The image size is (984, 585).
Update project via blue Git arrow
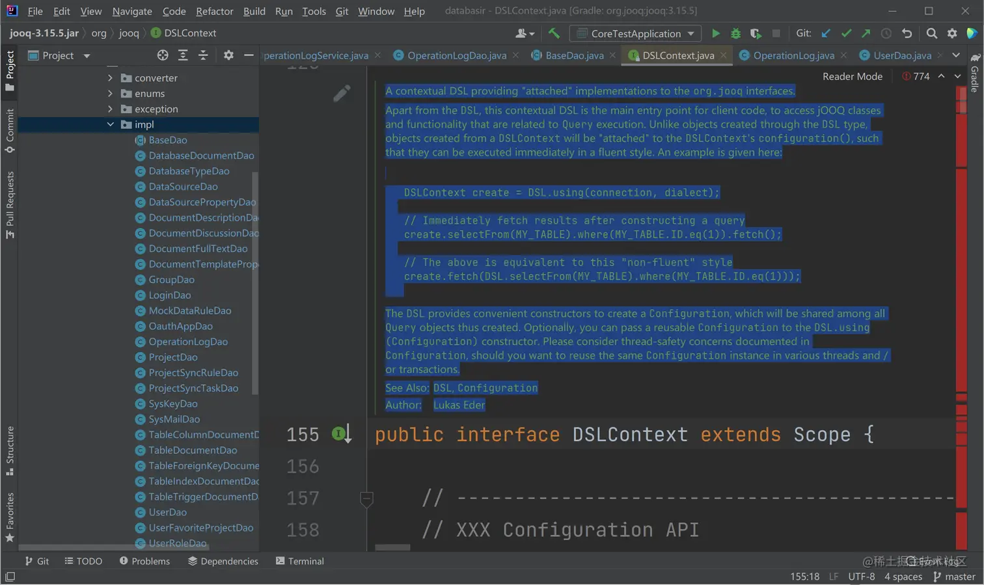[826, 33]
